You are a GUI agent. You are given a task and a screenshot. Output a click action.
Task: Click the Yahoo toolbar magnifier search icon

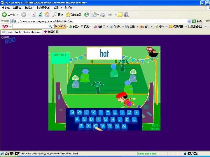[x=50, y=26]
